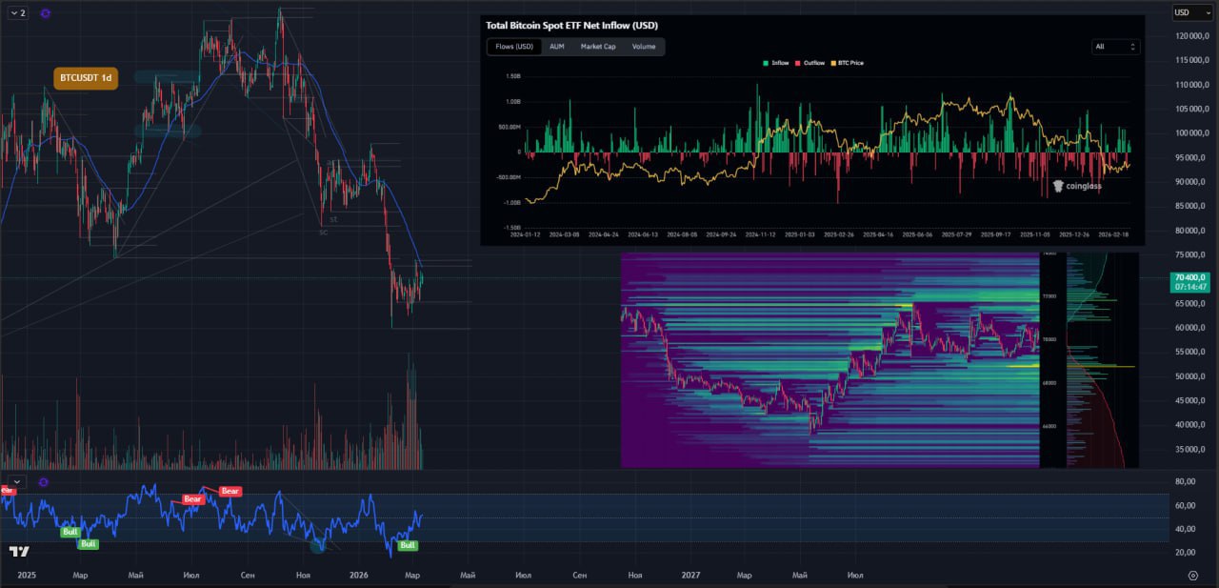This screenshot has width=1219, height=588.
Task: Toggle the BTC Price legend series
Action: point(847,63)
